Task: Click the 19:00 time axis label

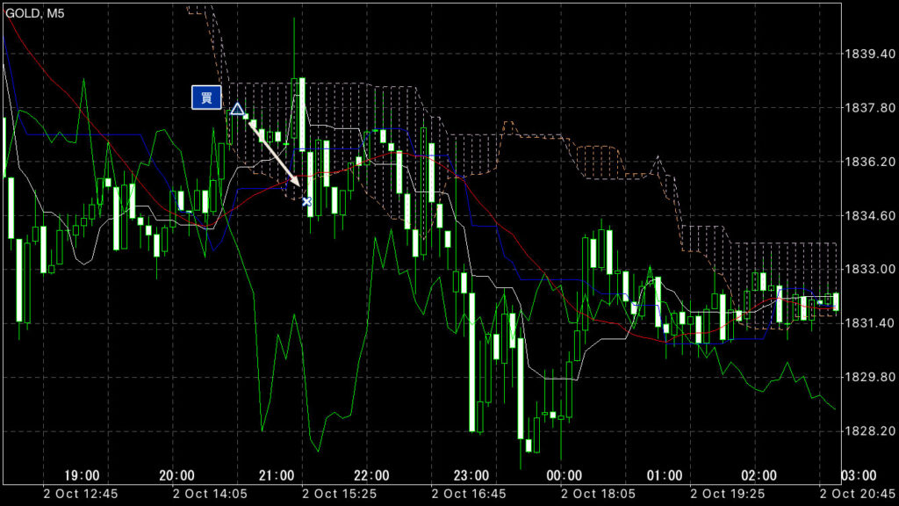Action: pyautogui.click(x=83, y=475)
